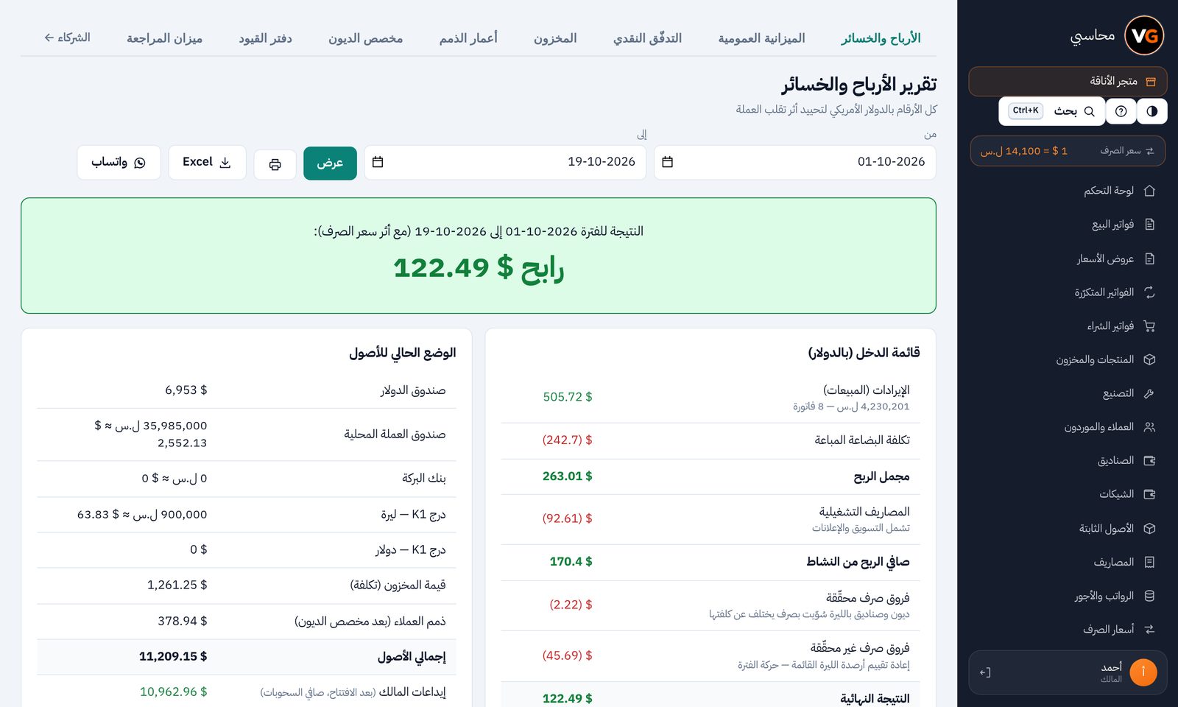
Task: Click the cart icon فواتير الشراء
Action: point(1149,326)
